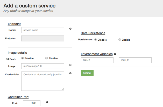Click the Add a custom service title
Viewport: 163px width, 107px height.
pos(30,6)
